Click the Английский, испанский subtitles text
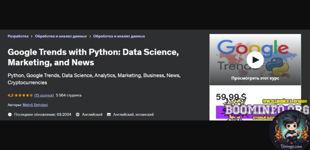Screen dimensions: 310x150 (133, 115)
